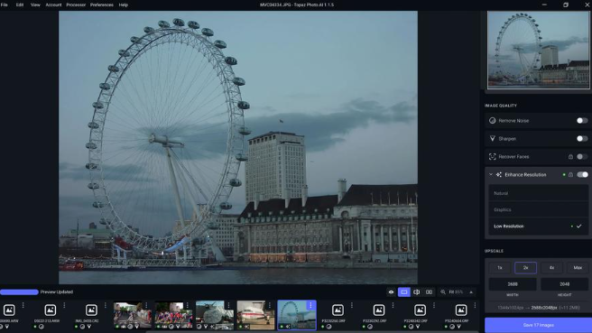Open options menu for P3230260.ORF
The height and width of the screenshot is (333, 592).
click(x=352, y=305)
